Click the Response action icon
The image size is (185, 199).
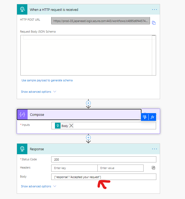point(22,149)
